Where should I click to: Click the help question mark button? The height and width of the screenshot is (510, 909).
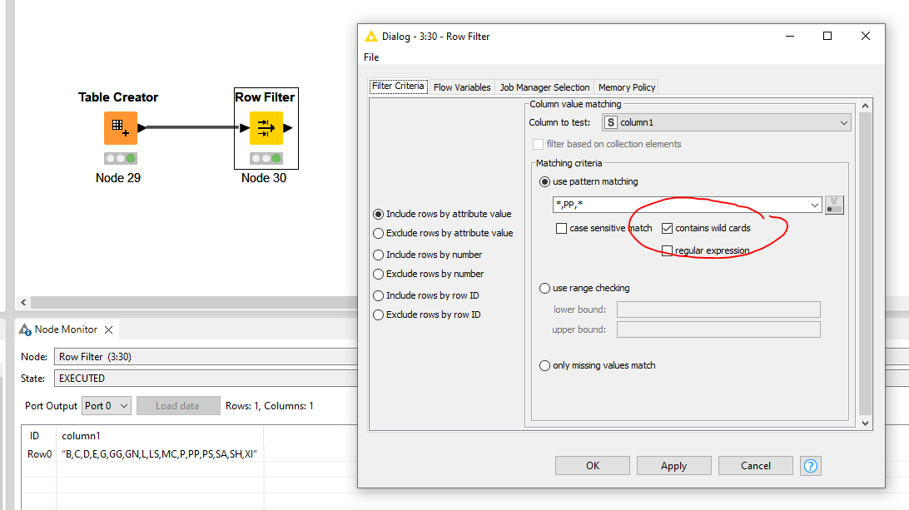(x=810, y=465)
